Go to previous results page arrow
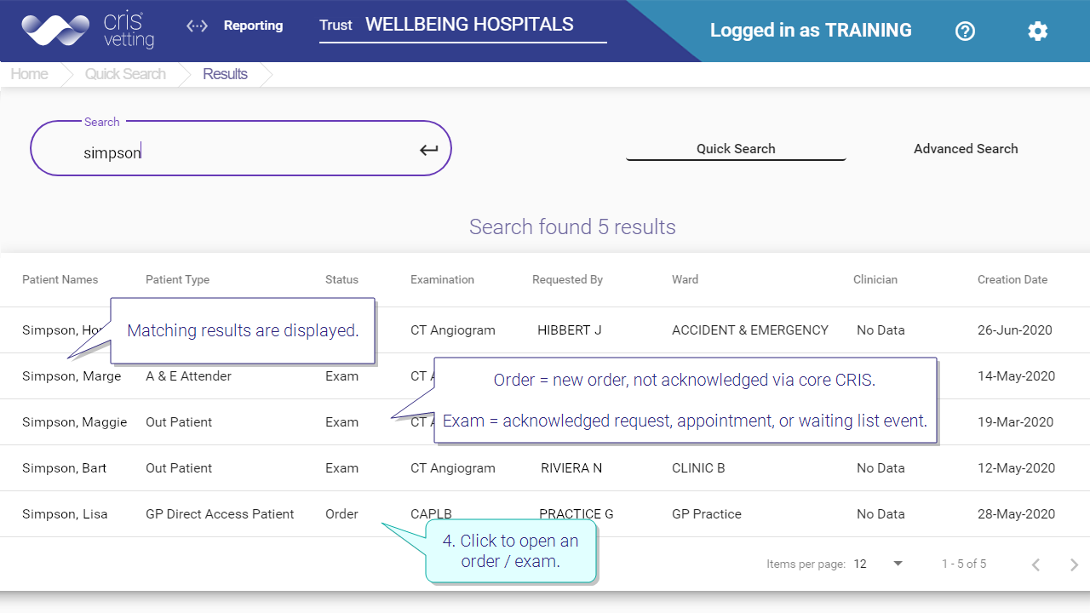The image size is (1090, 613). [x=1035, y=564]
